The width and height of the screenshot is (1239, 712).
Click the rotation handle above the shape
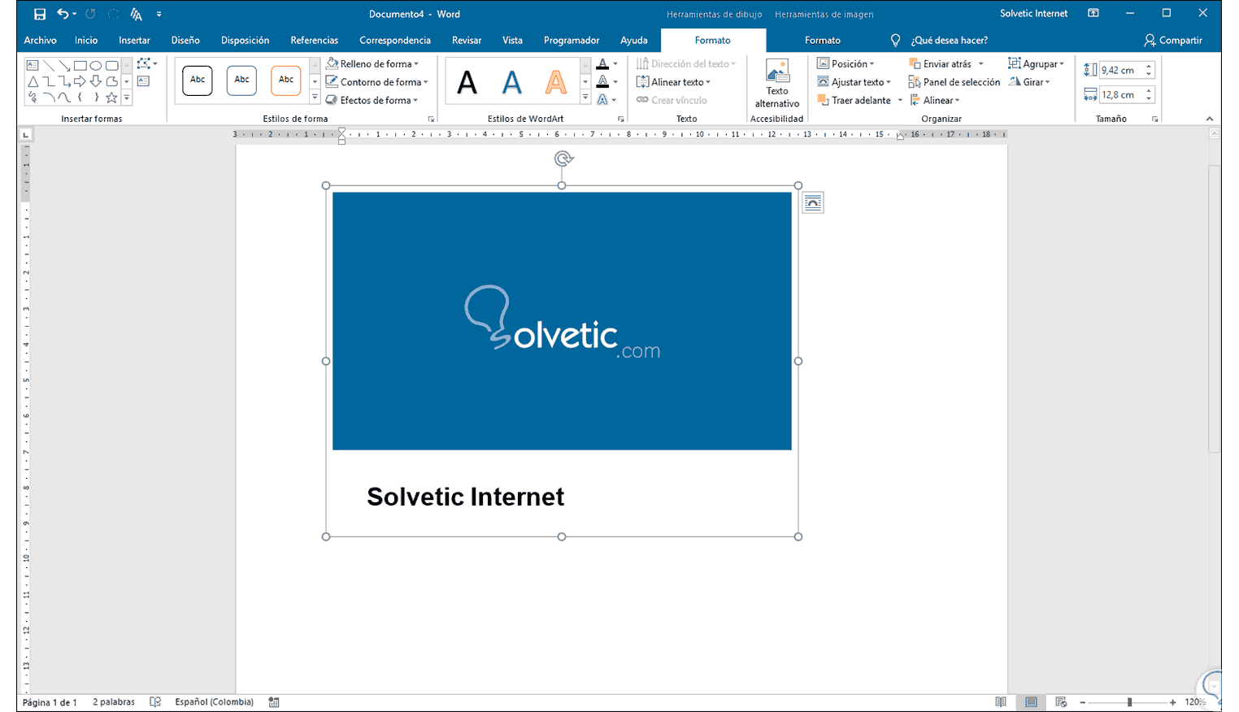563,159
